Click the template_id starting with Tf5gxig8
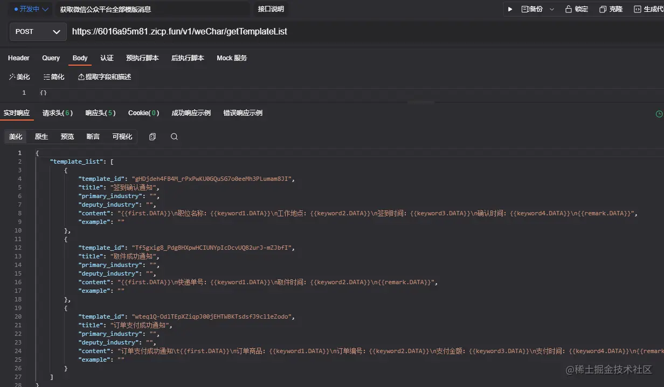 point(212,248)
